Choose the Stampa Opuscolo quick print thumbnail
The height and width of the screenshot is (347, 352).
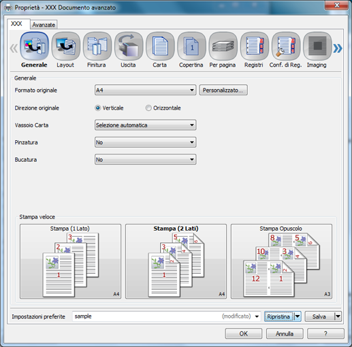click(x=281, y=261)
